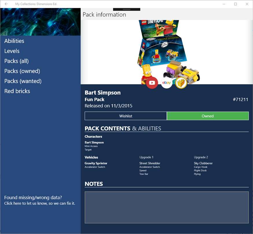Screen dimensions: 253x234
Task: Toggle the Wishlist button
Action: tap(126, 116)
